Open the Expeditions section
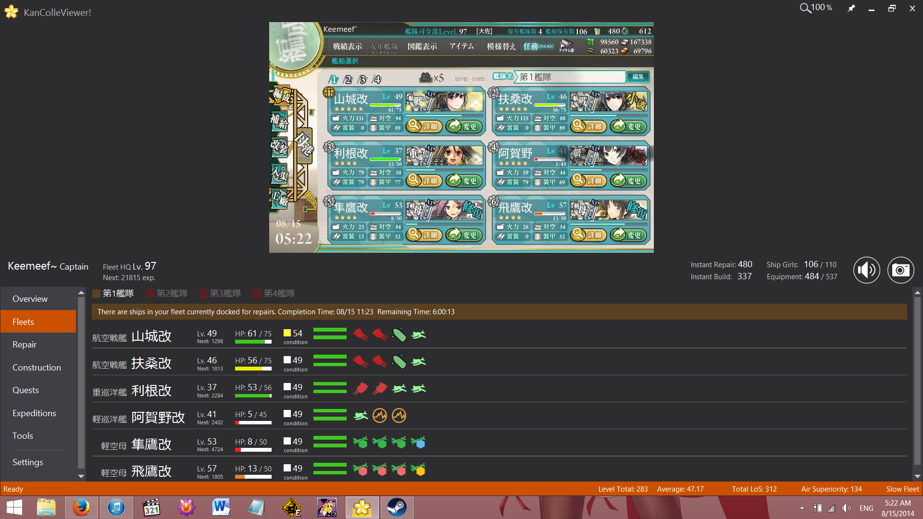Viewport: 923px width, 519px height. pos(38,413)
